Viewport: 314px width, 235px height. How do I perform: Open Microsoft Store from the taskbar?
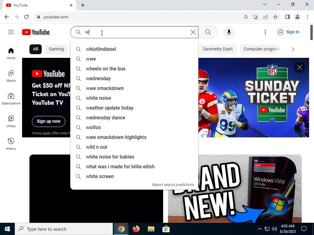pos(166,229)
